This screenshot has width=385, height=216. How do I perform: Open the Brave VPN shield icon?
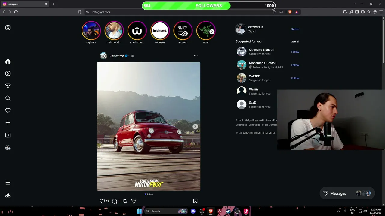coord(375,12)
